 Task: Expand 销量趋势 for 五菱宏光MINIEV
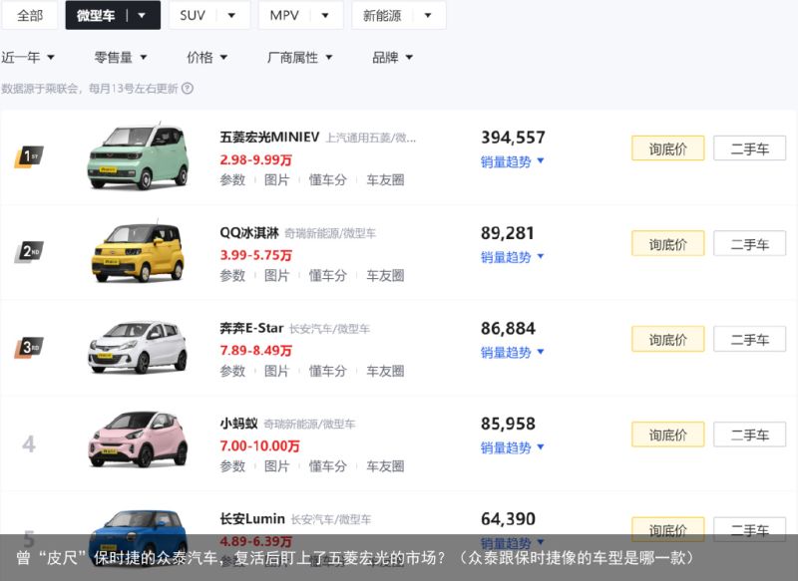512,161
